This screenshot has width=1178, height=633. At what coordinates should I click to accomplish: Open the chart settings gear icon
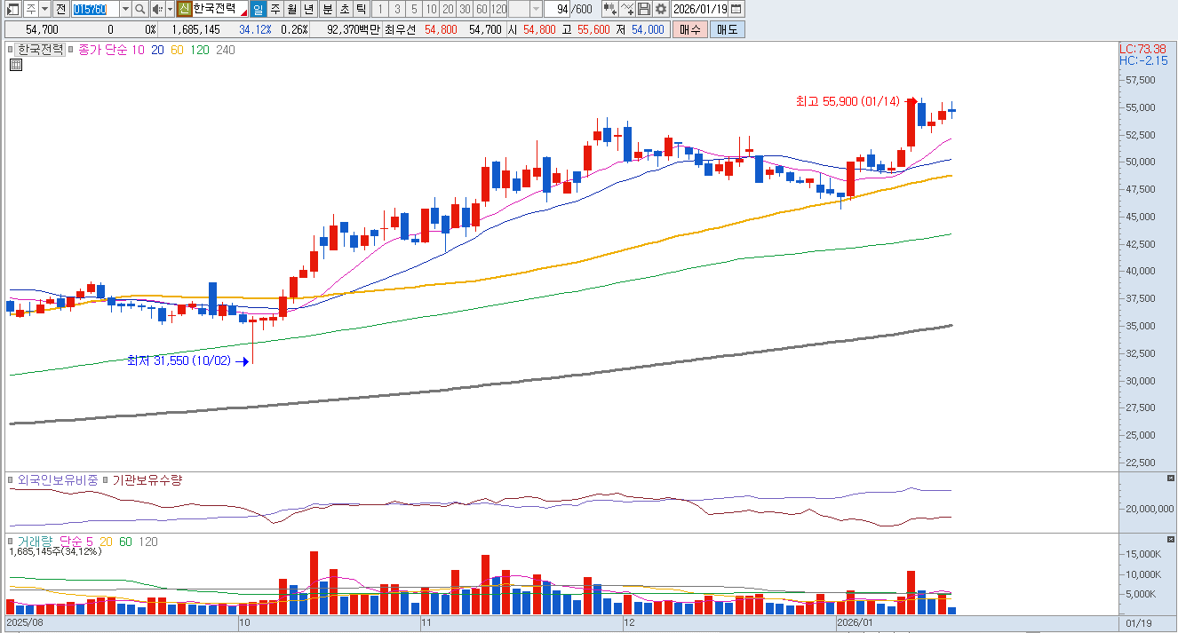tap(661, 9)
